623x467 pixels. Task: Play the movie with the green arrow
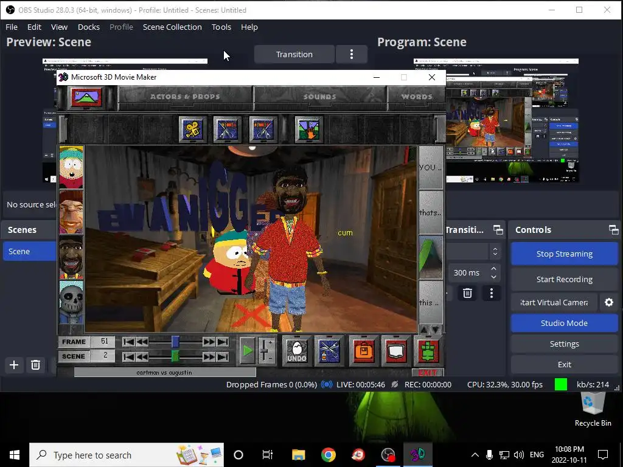(247, 351)
